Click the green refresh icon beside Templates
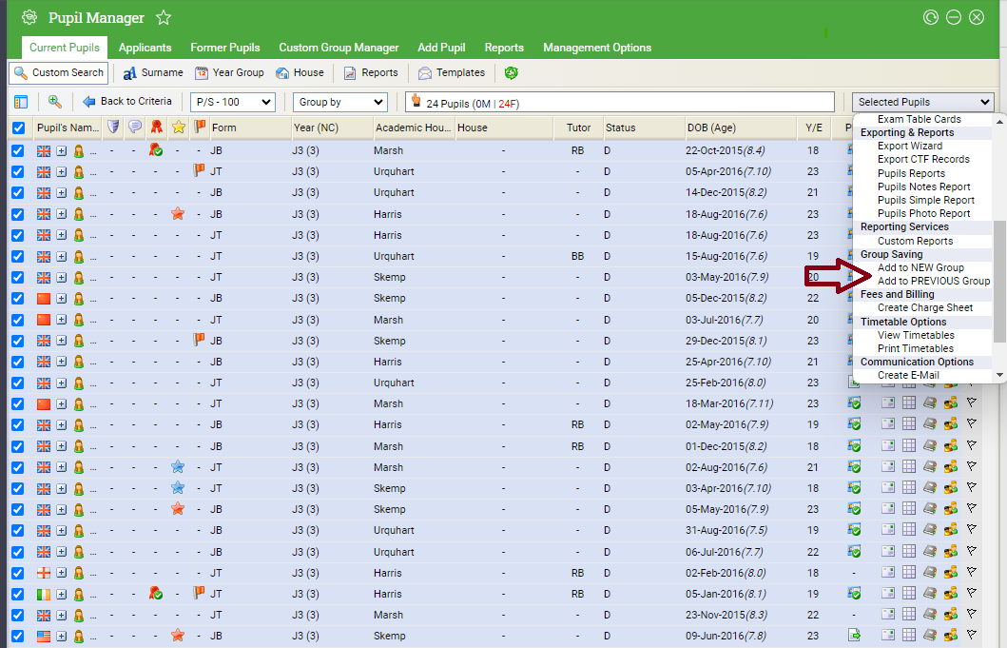 coord(512,72)
